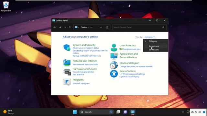The width and height of the screenshot is (207, 116).
Task: Open the Appearance and Personalization monitor icon
Action: pyautogui.click(x=114, y=56)
